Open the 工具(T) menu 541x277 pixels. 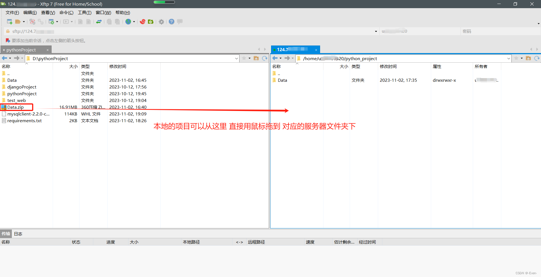point(85,13)
